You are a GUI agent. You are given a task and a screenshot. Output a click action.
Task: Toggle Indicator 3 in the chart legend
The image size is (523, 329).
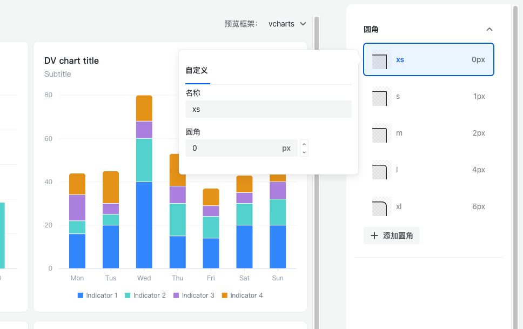pos(193,296)
